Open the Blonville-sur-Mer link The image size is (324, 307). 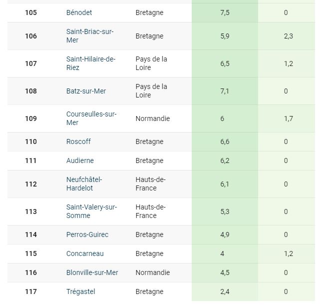tap(92, 272)
